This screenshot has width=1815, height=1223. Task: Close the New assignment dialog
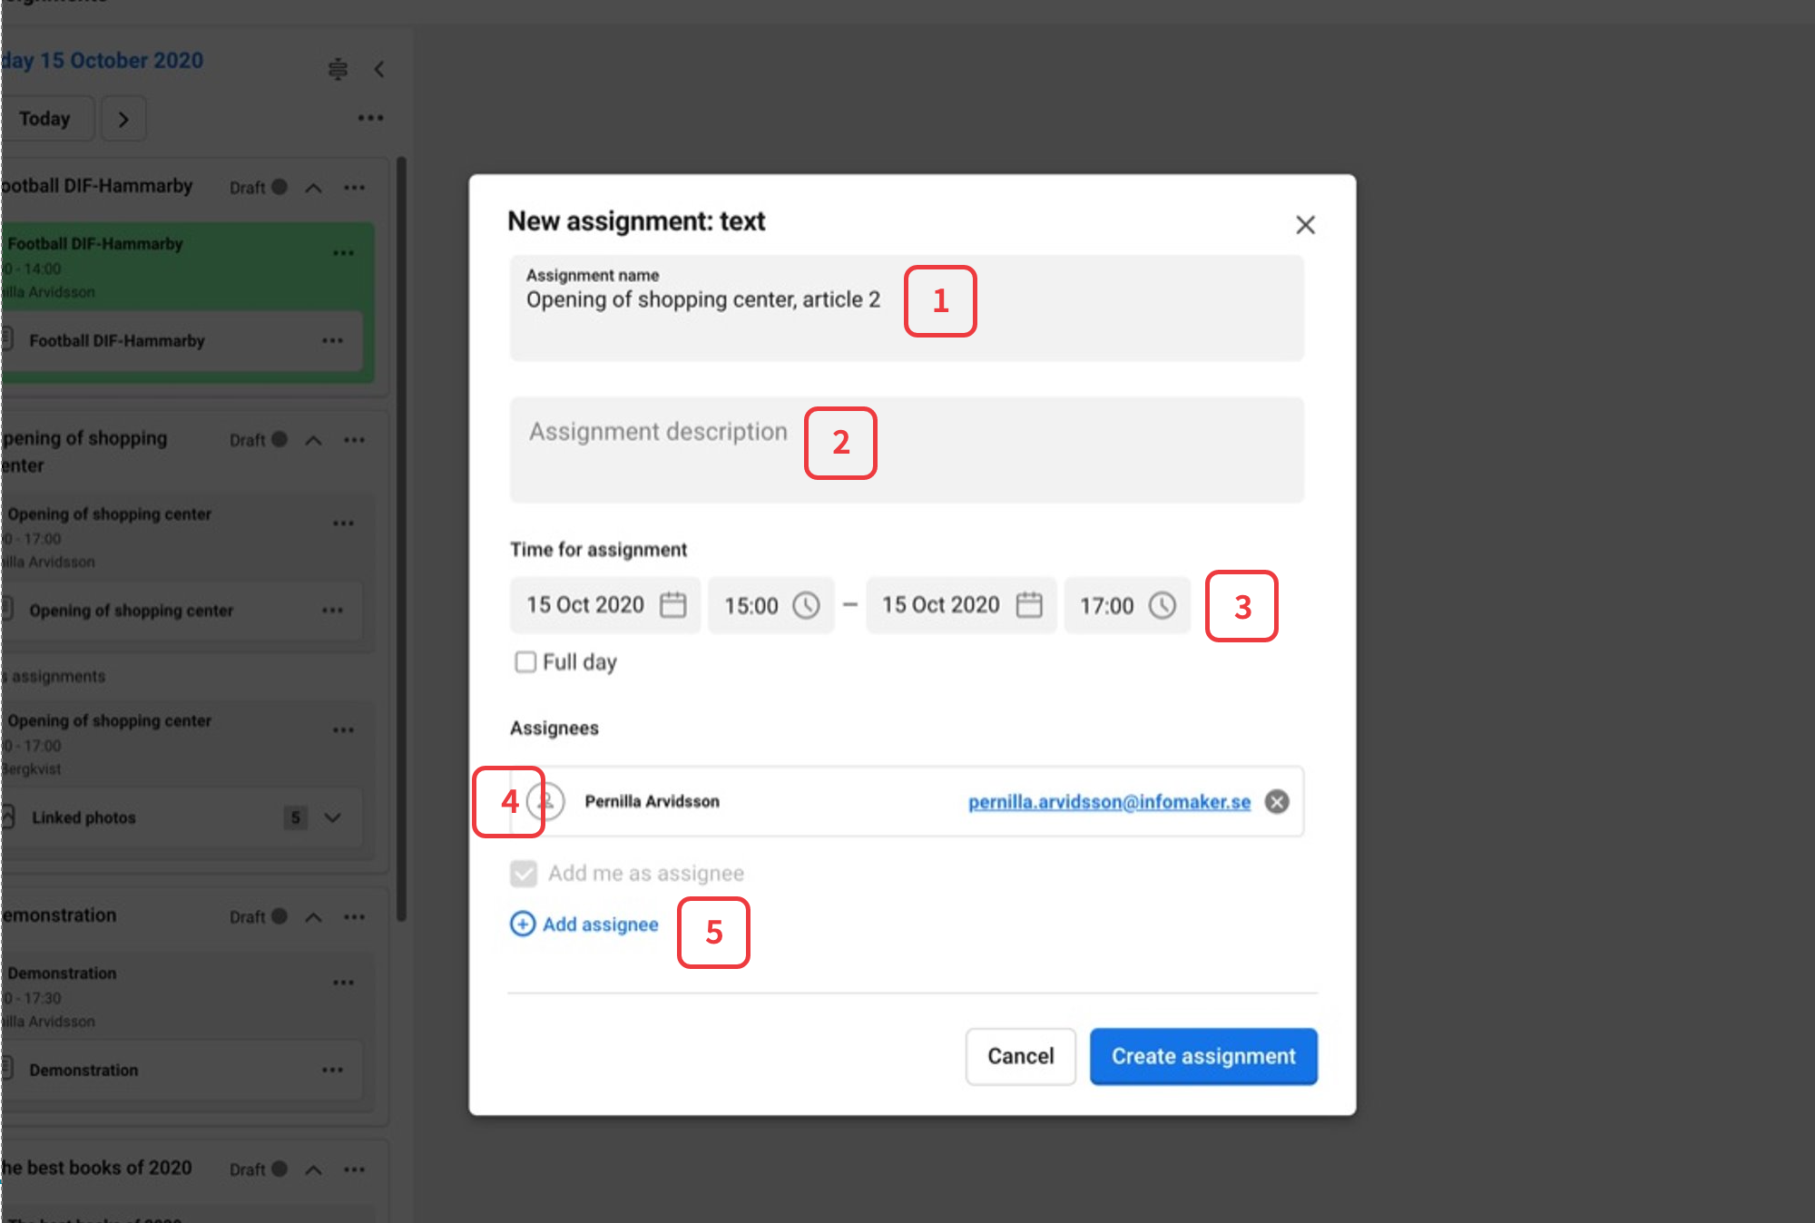coord(1305,225)
